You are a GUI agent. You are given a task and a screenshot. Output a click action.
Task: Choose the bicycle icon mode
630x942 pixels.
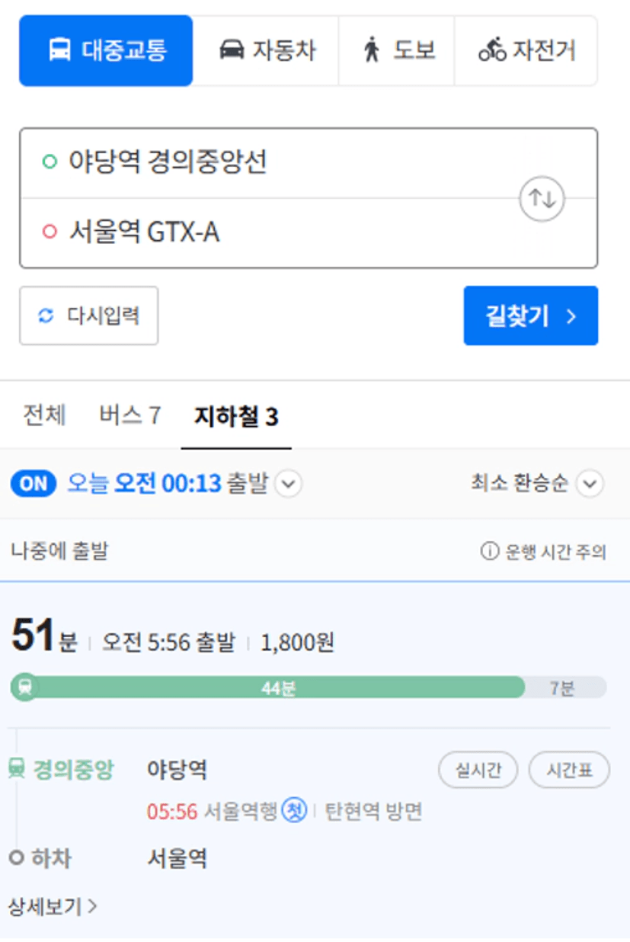click(x=492, y=51)
